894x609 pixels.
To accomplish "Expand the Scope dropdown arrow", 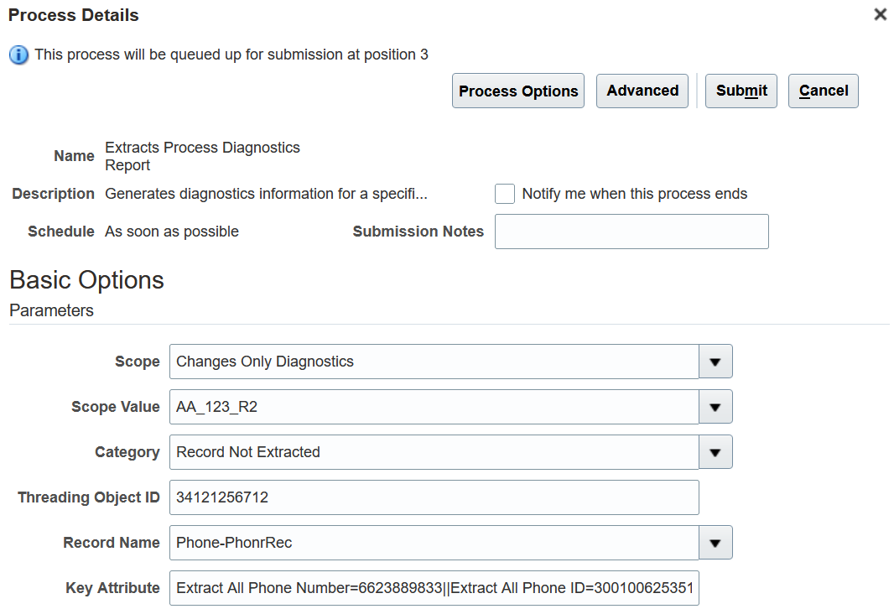I will tap(715, 362).
